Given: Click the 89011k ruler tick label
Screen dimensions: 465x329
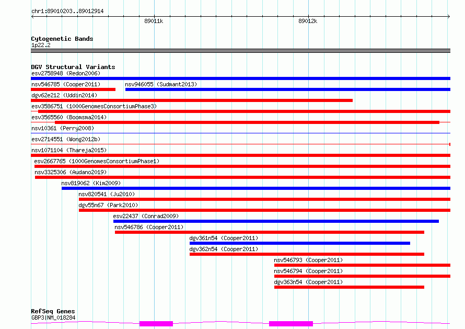Looking at the screenshot, I should 154,21.
